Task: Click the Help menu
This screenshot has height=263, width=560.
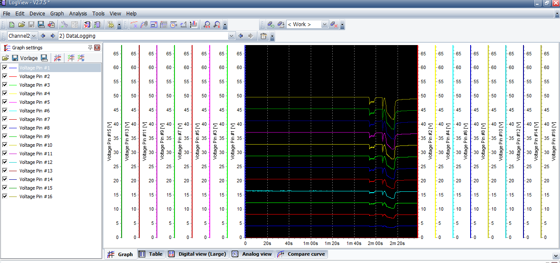Action: [132, 14]
